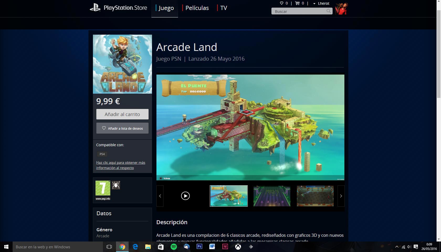Open Windows Store from taskbar
This screenshot has height=252, width=441.
[x=161, y=247]
